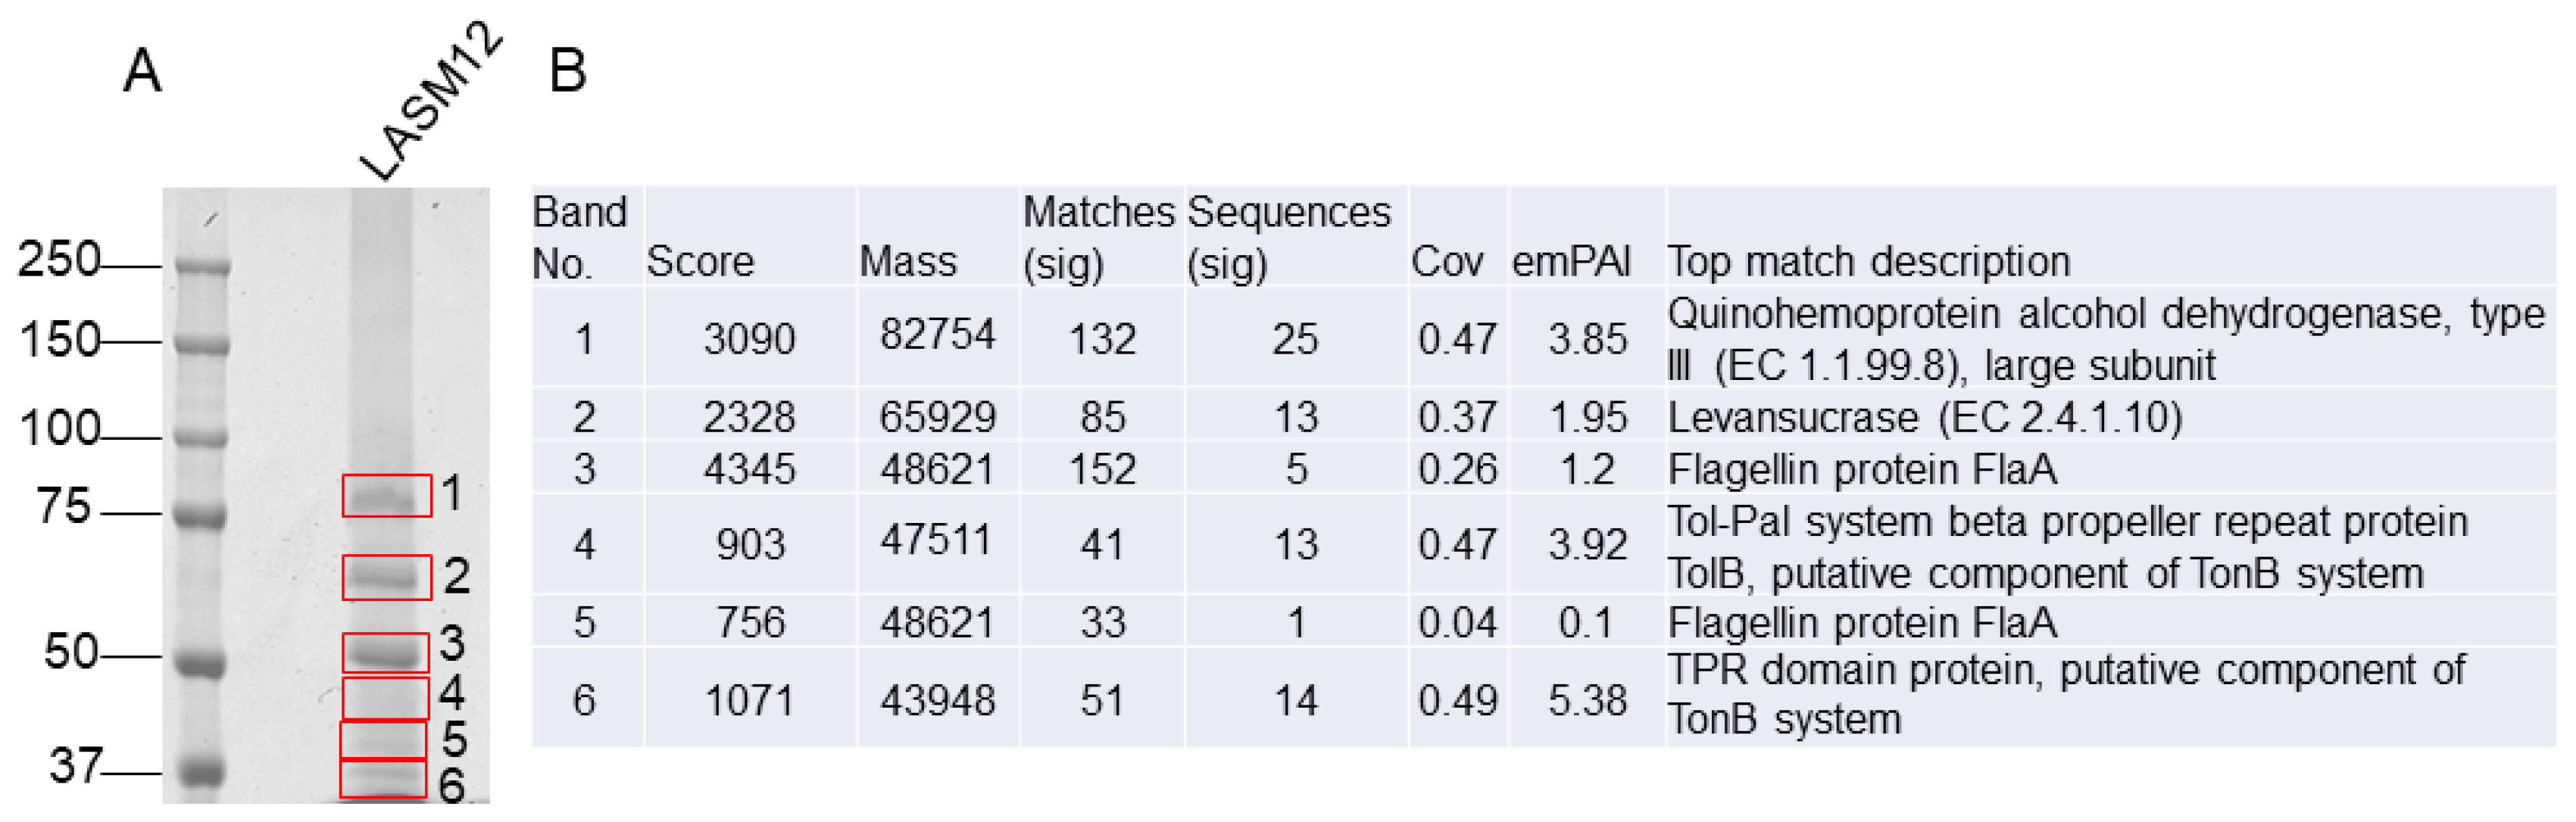Click the TPR domain protein description
This screenshot has height=822, width=2576.
2065,695
